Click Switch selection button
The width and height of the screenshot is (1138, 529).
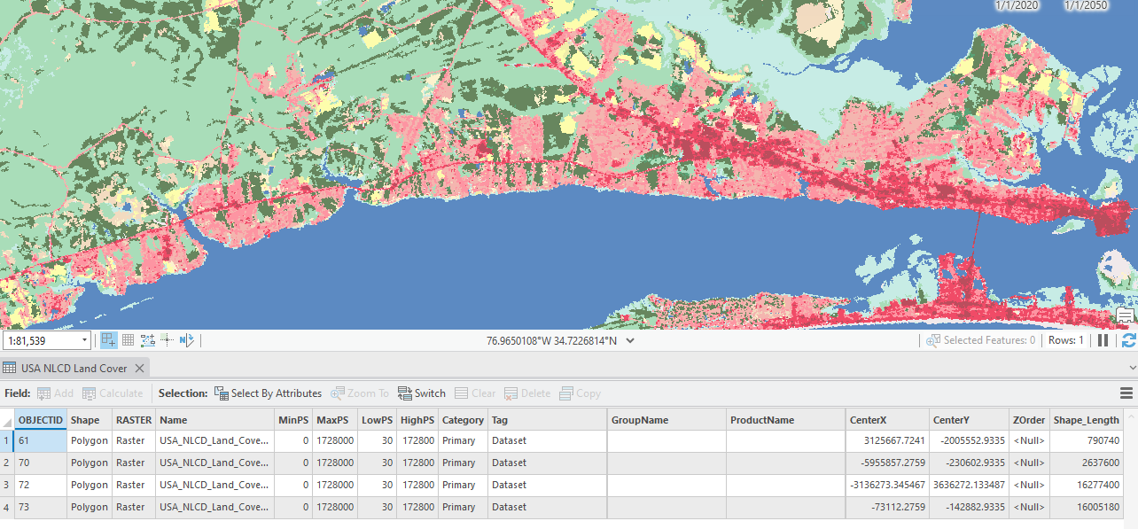tap(422, 393)
